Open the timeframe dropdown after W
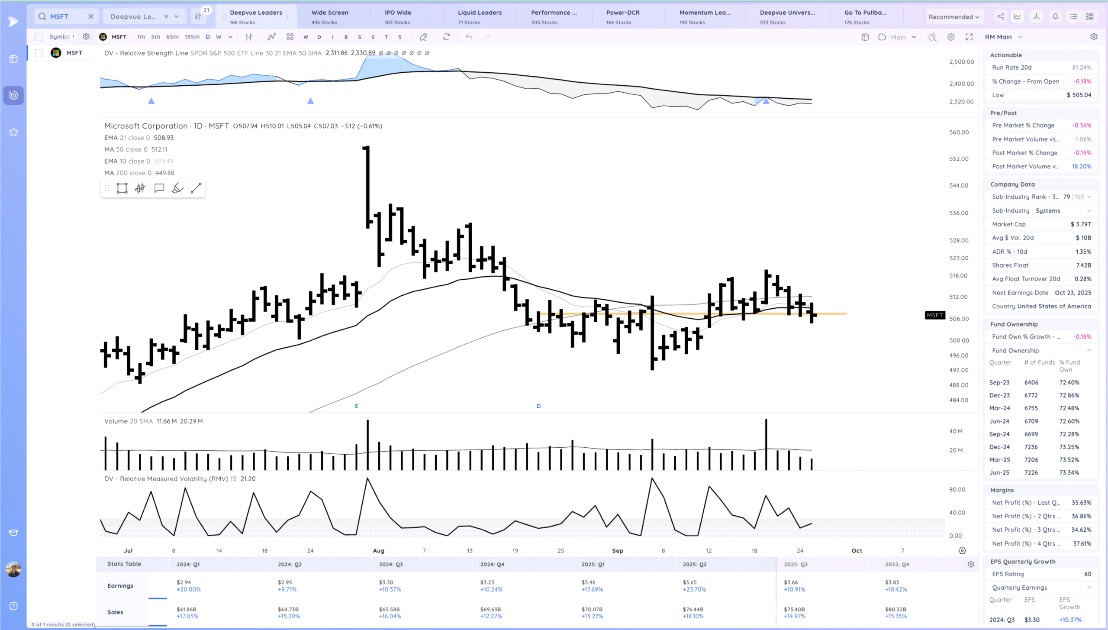The image size is (1108, 630). (x=230, y=37)
